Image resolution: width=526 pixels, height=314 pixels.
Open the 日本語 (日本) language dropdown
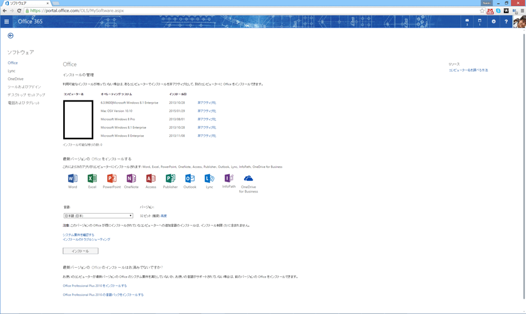pyautogui.click(x=98, y=216)
